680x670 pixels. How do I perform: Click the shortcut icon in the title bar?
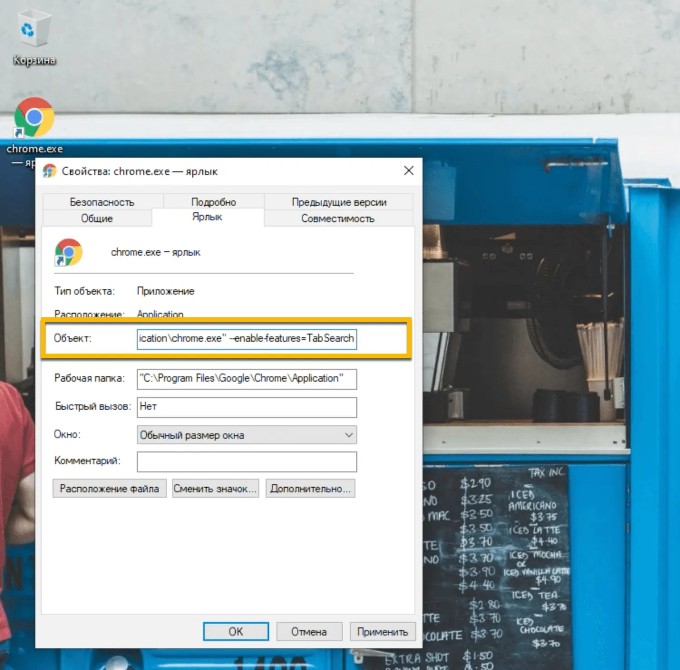point(51,171)
